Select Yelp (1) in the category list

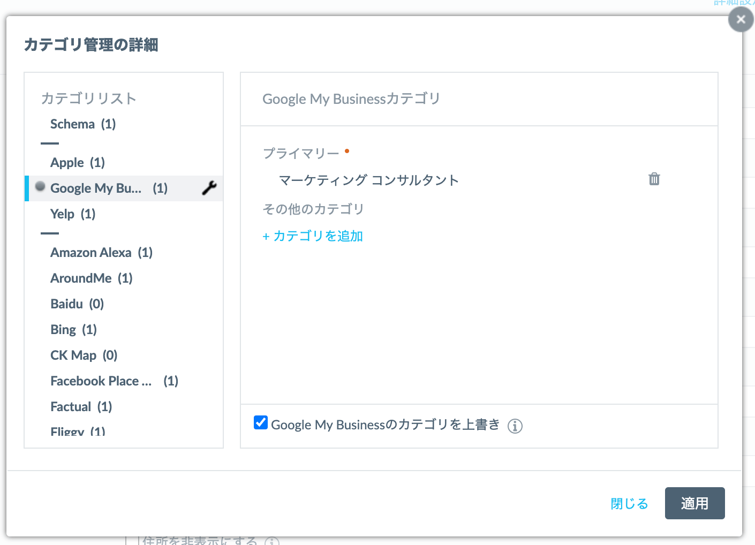click(73, 214)
